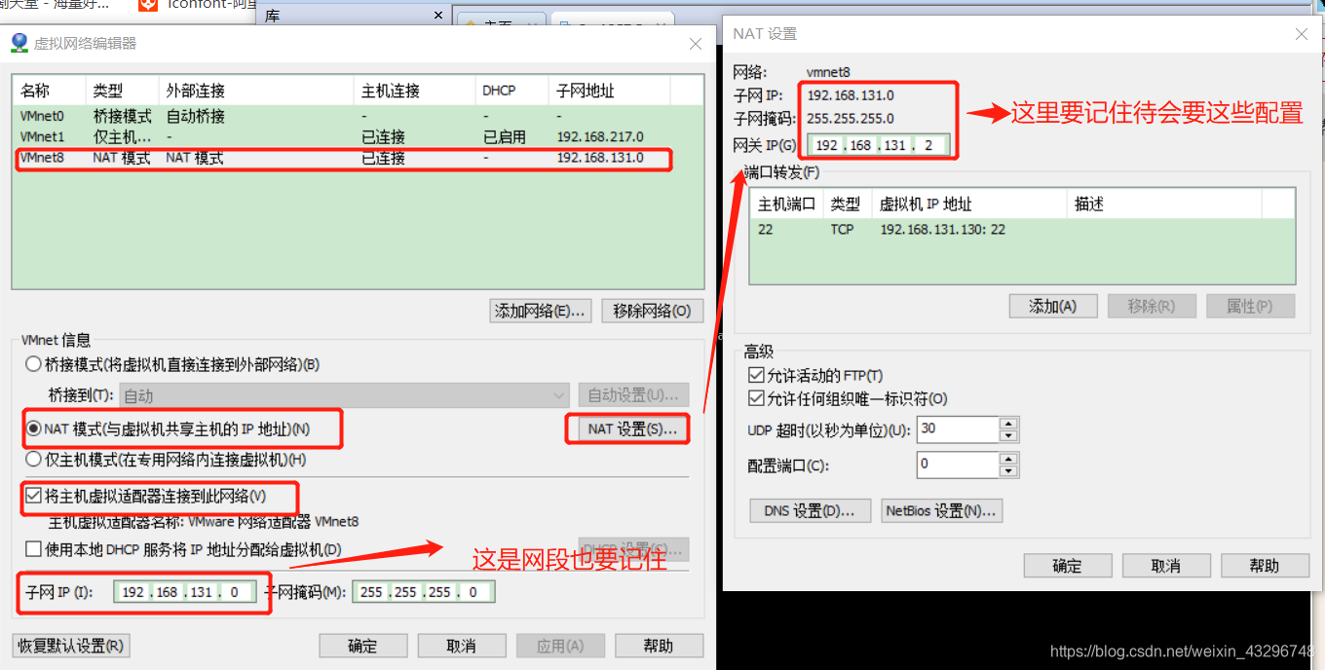Image resolution: width=1325 pixels, height=670 pixels.
Task: Open the disabled bridged-to dropdown
Action: pos(344,395)
